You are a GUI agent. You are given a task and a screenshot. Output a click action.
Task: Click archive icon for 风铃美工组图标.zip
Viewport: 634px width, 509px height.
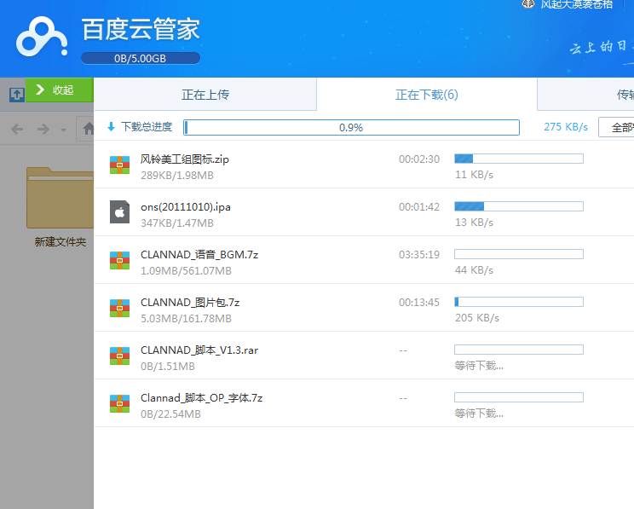pos(119,165)
